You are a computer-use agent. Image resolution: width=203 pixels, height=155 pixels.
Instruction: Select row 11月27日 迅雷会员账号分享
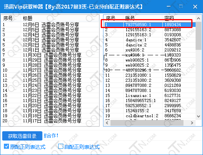[50, 70]
